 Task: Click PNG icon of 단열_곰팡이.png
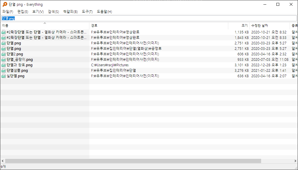click(3, 60)
